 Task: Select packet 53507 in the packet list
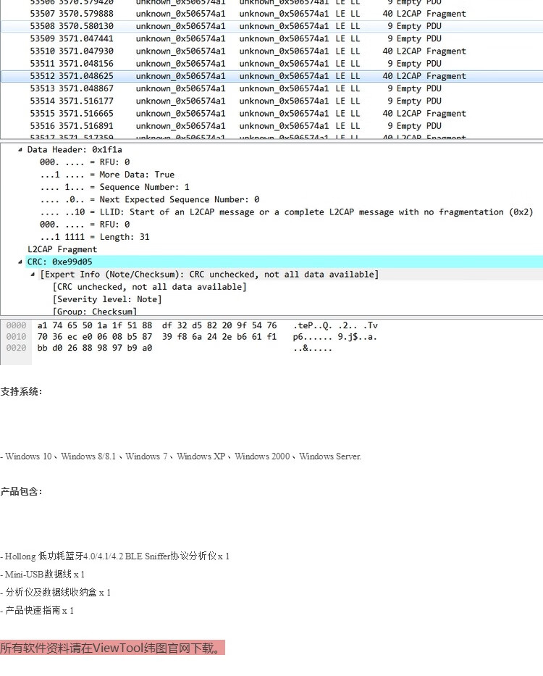click(246, 14)
